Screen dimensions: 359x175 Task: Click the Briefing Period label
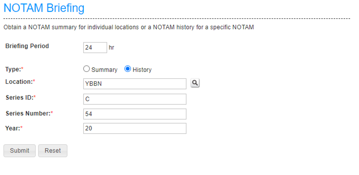pyautogui.click(x=27, y=46)
